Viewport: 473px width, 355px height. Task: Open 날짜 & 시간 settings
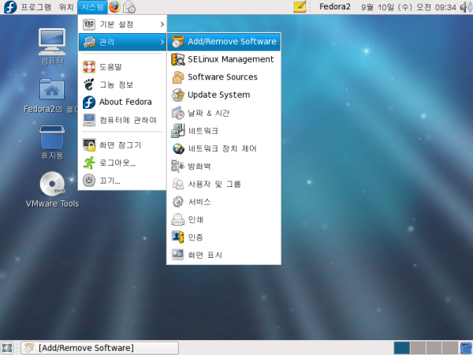pyautogui.click(x=224, y=113)
